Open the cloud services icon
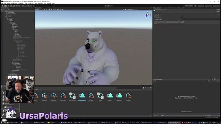Screen dimensions: 221x124 tap(195, 6)
